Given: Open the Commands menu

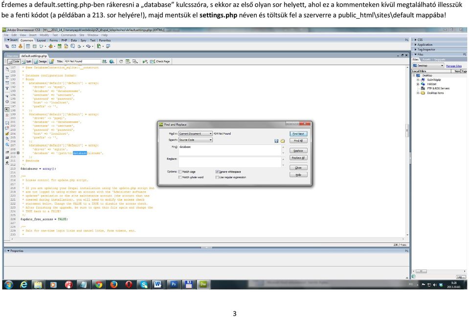Looking at the screenshot, I should pyautogui.click(x=68, y=35).
